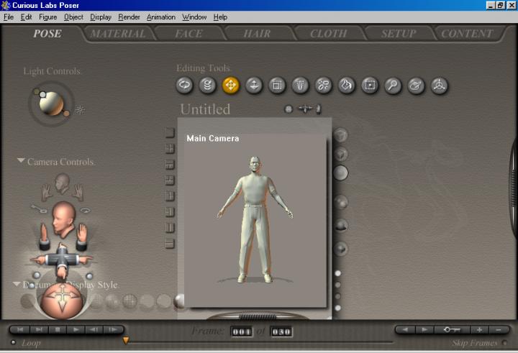Open the Main Camera selection menu
Image resolution: width=518 pixels, height=353 pixels.
click(212, 138)
